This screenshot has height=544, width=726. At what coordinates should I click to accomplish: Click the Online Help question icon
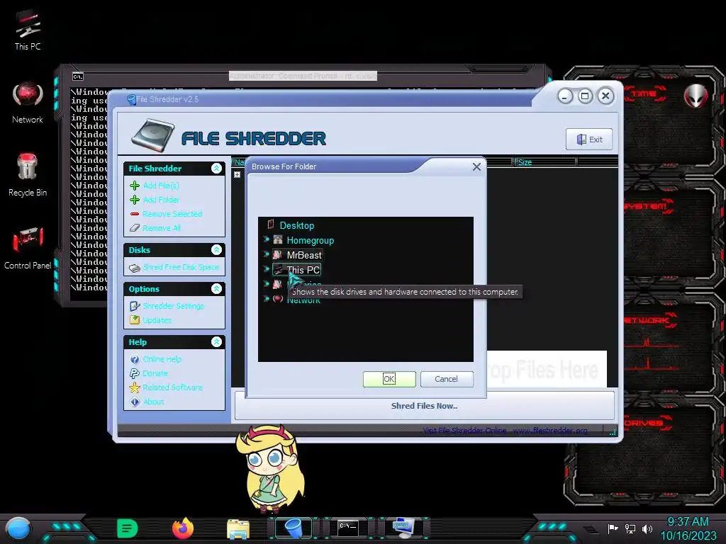tap(135, 359)
